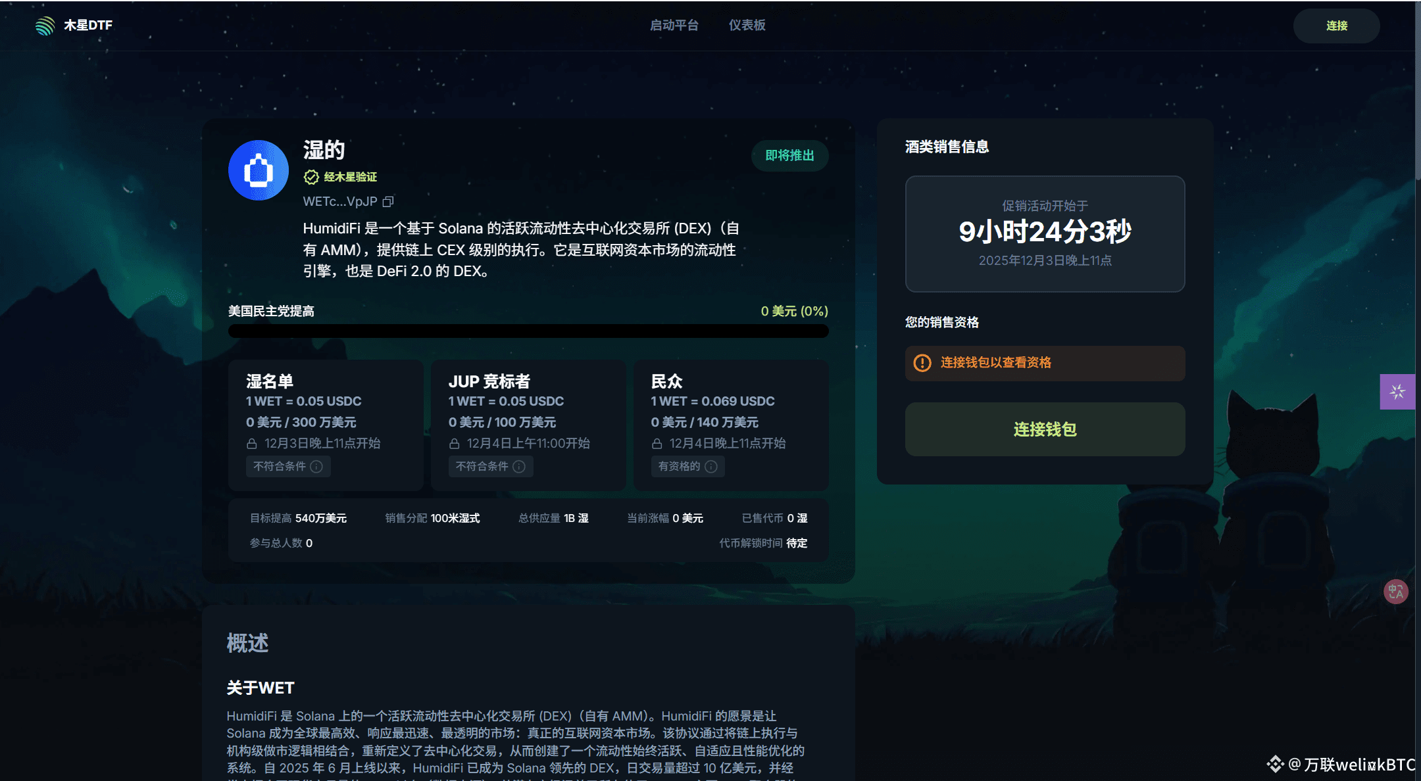
Task: Open the sparkle widget on right edge
Action: [x=1397, y=391]
